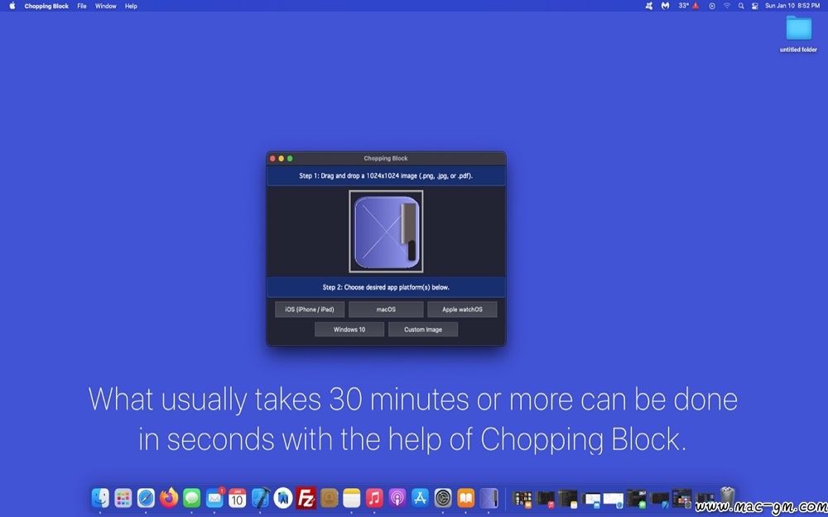This screenshot has height=517, width=828.
Task: Open Spotlight search in the menu bar
Action: coord(741,6)
